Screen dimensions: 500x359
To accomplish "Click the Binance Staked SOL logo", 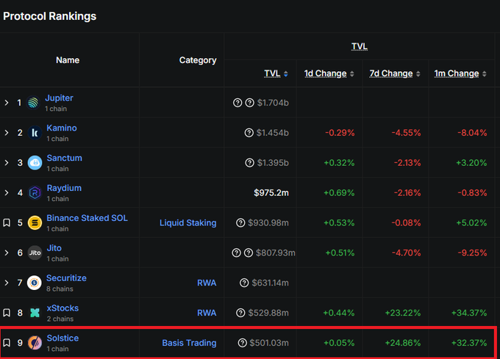I will [35, 222].
